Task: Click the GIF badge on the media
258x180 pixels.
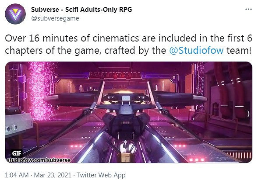Action: [x=17, y=153]
